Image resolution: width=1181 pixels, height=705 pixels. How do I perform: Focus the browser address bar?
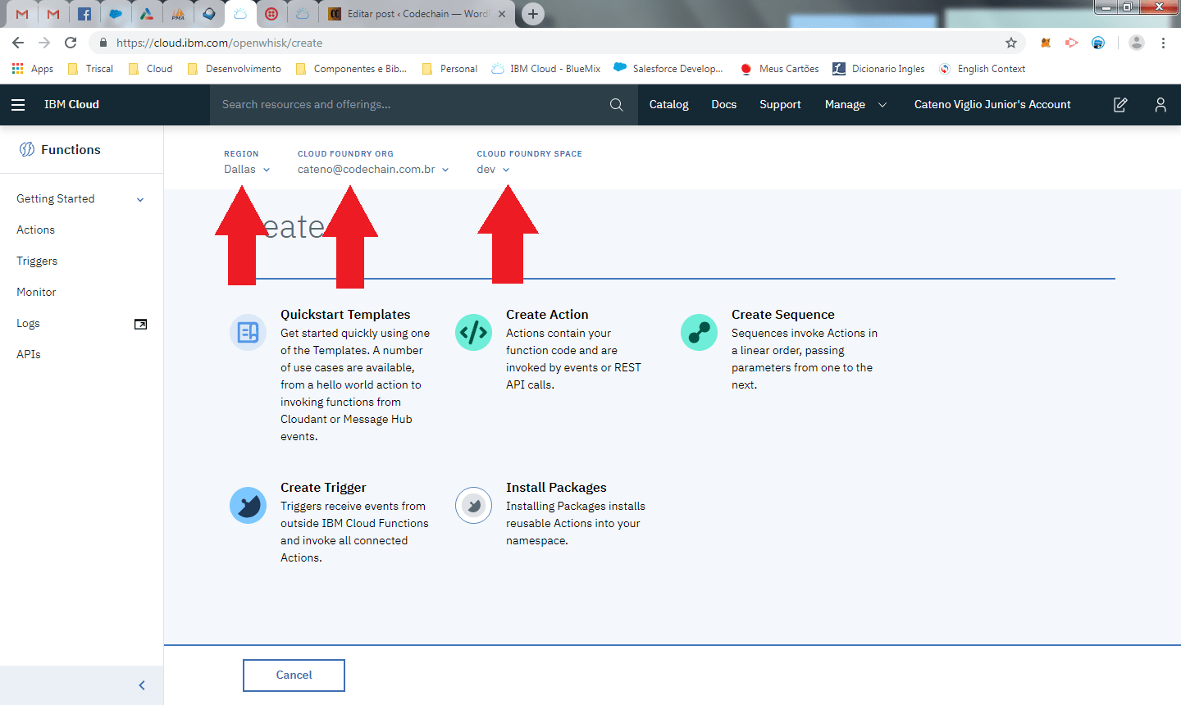[x=558, y=43]
